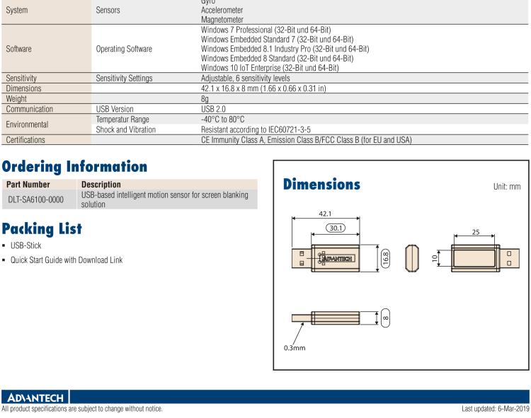Screen dimensions: 531x418
Task: Click the Quick Start Guide with Download Link item
Action: 66,260
